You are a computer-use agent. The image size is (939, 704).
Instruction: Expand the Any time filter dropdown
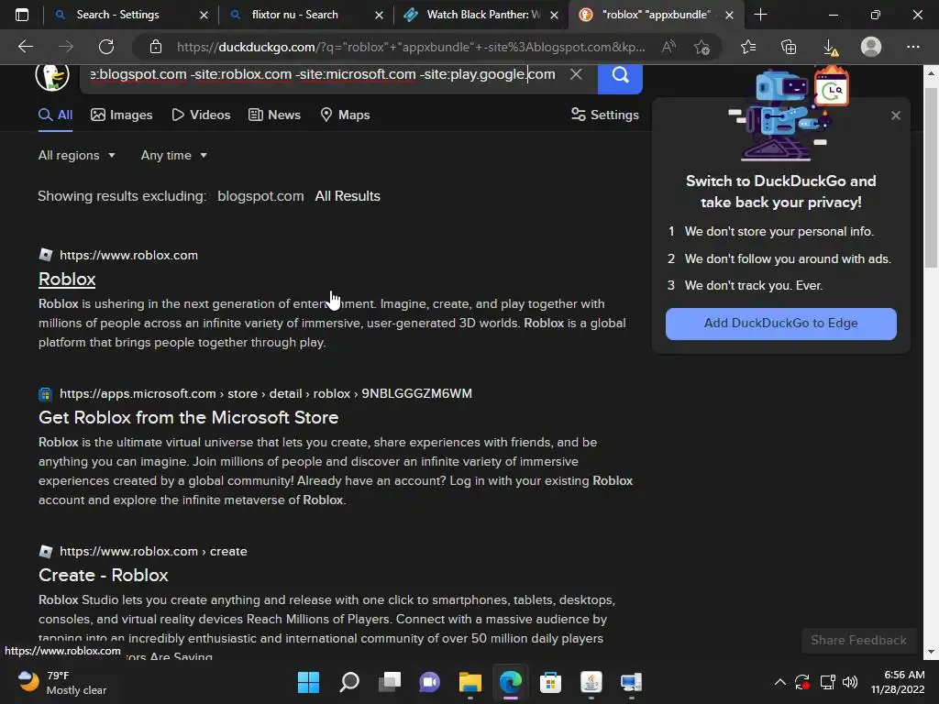(173, 156)
